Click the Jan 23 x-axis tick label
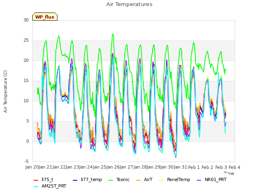Screen dimensions: 259x194 point(72,167)
